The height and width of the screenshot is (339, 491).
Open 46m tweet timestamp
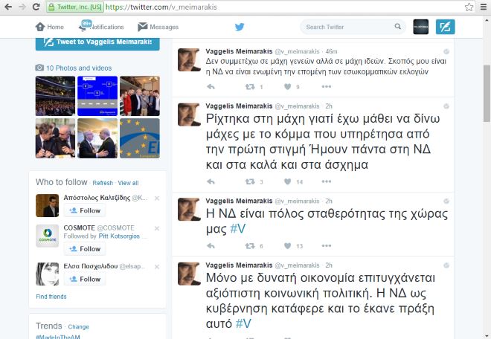point(331,51)
